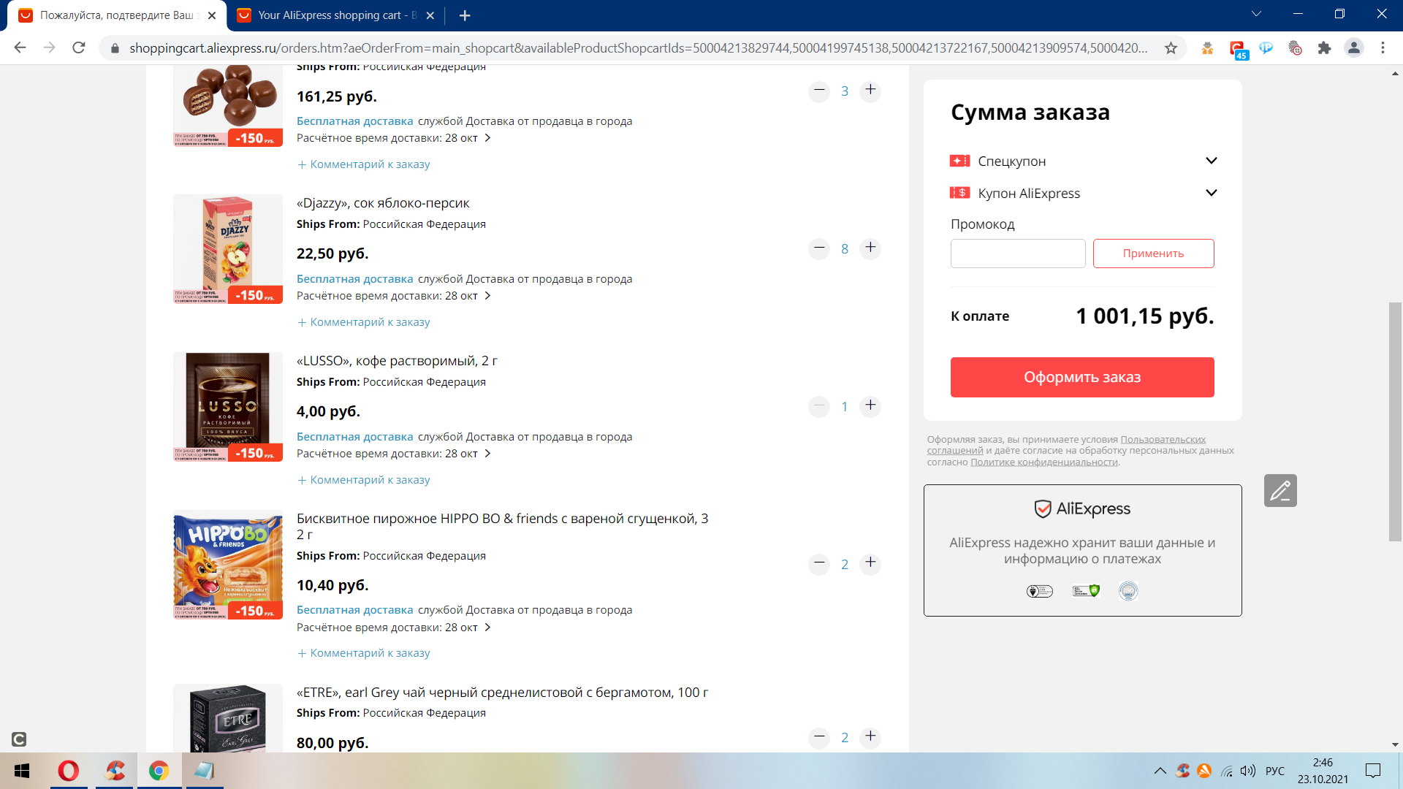1403x789 pixels.
Task: Reduce HIPPO BO pastry quantity
Action: pyautogui.click(x=819, y=564)
